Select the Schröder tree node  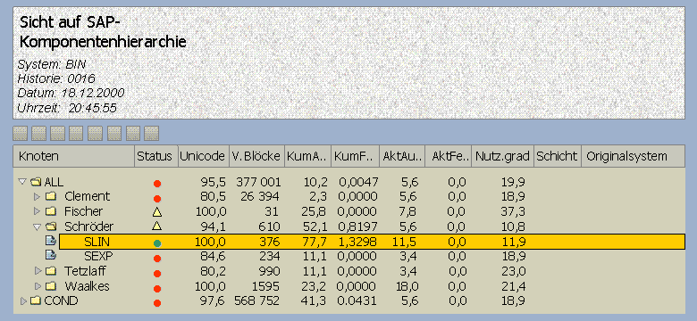88,226
